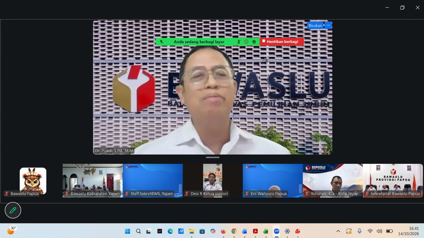The height and width of the screenshot is (238, 424).
Task: Open the weather widget showing 30°
Action: pyautogui.click(x=11, y=230)
